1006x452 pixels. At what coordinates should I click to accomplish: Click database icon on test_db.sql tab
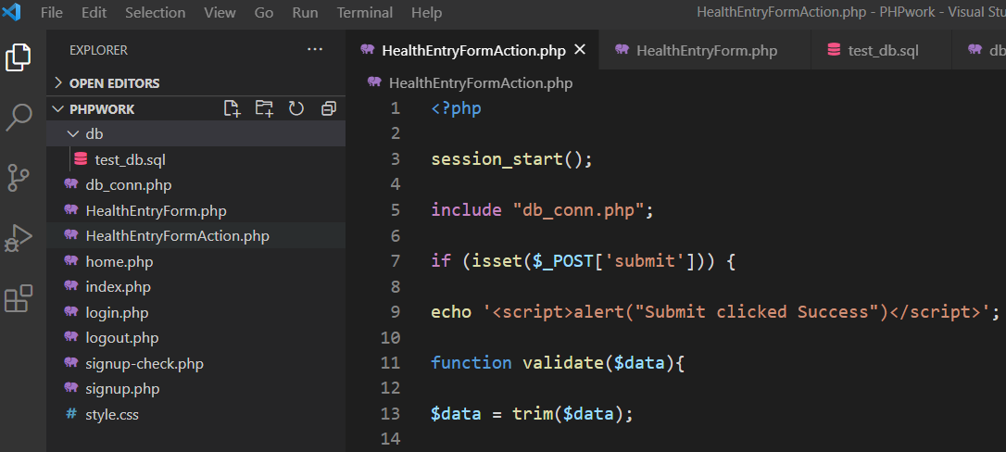[834, 49]
